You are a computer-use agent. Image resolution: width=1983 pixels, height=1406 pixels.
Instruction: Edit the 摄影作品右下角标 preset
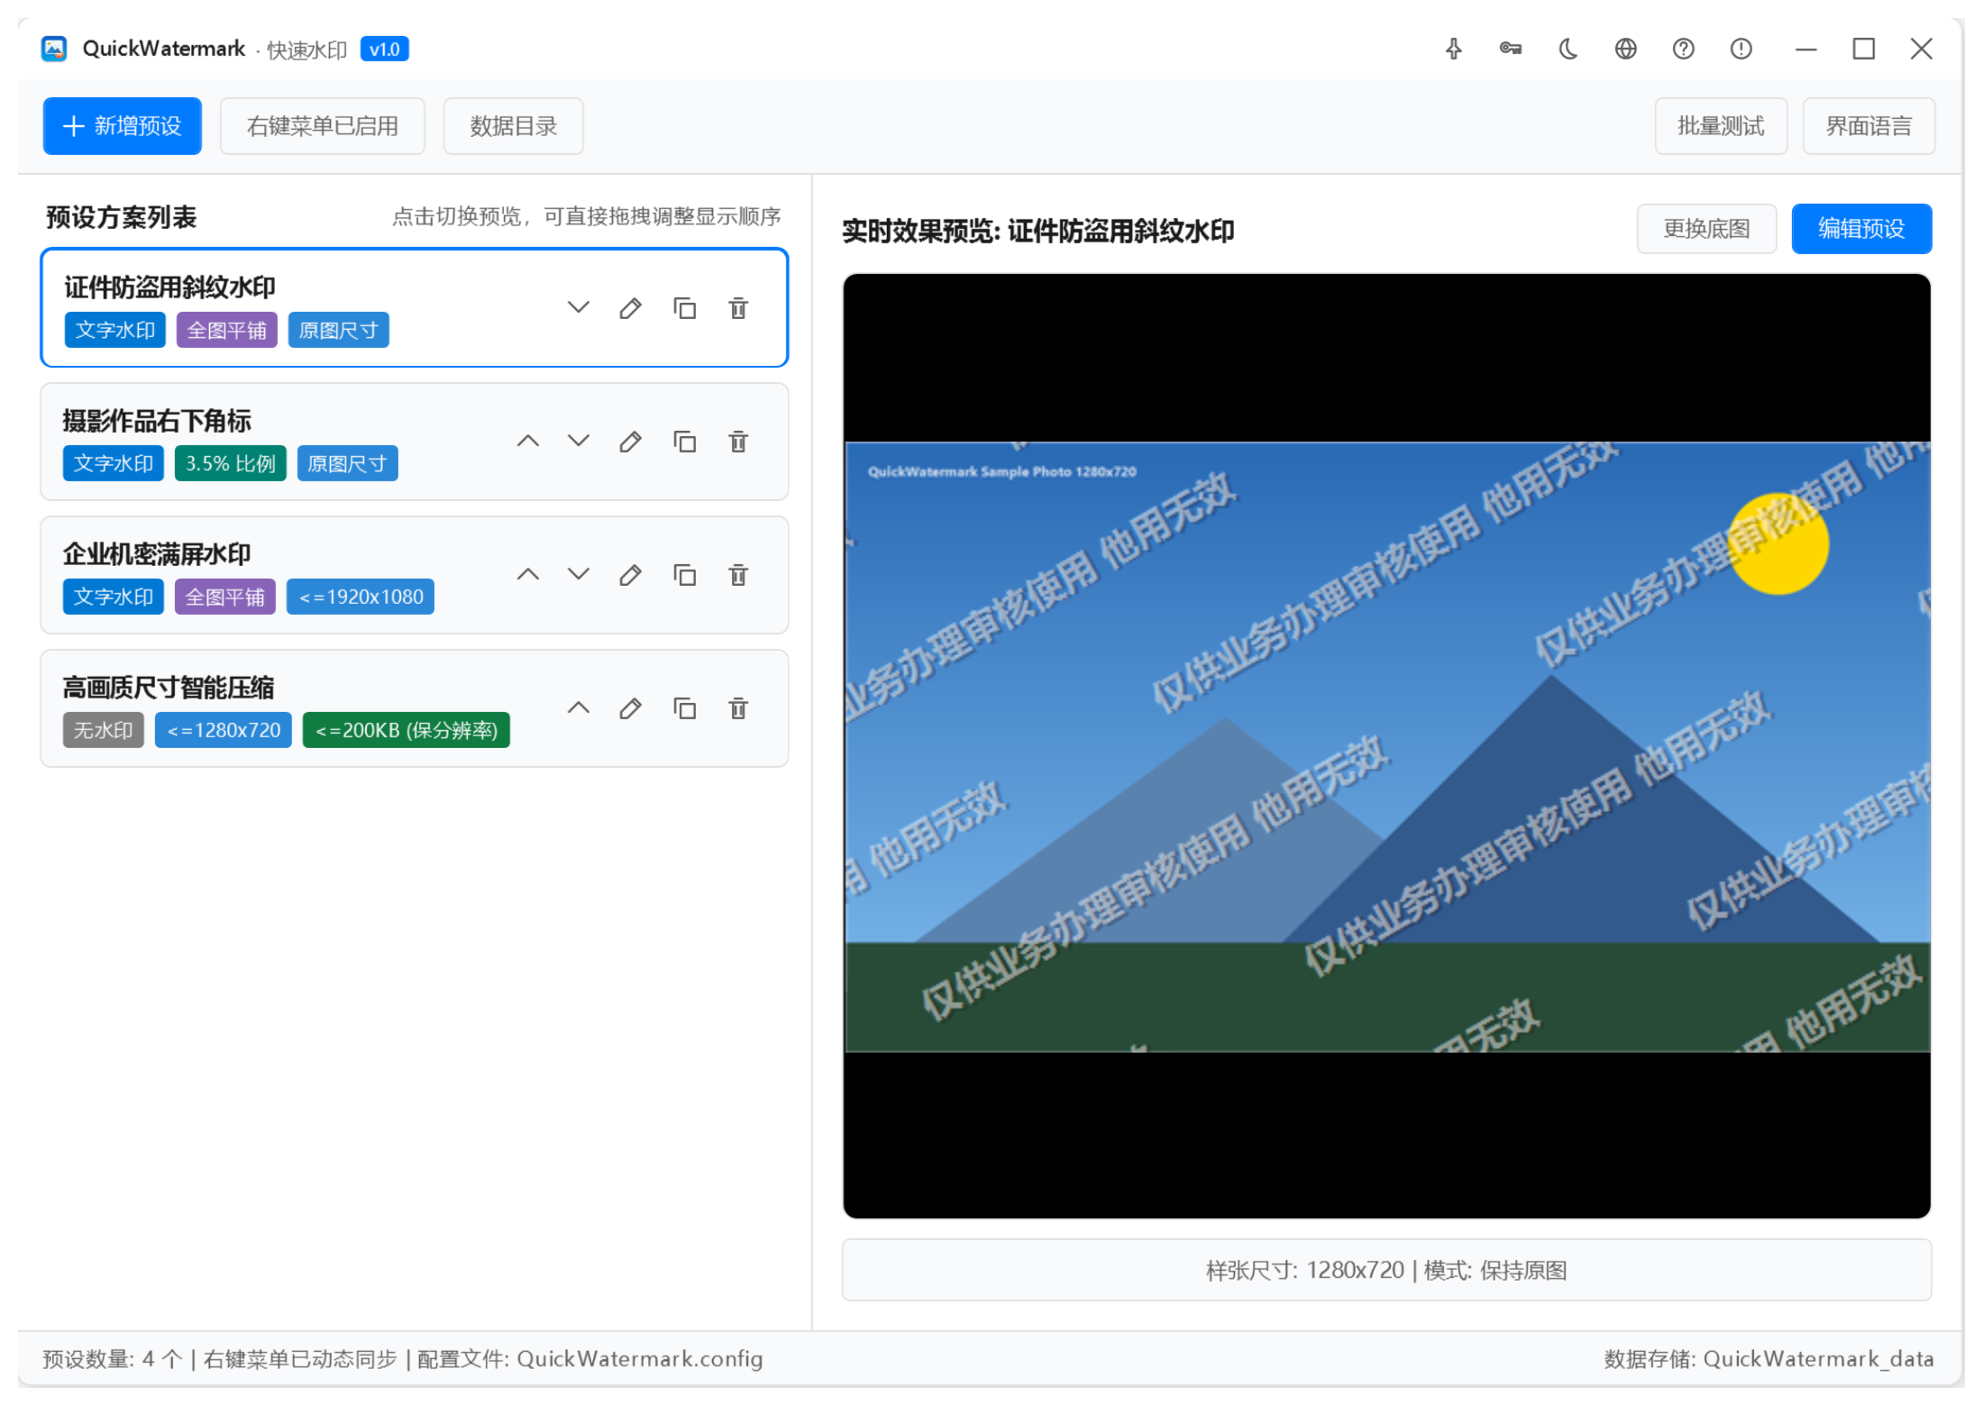[631, 442]
